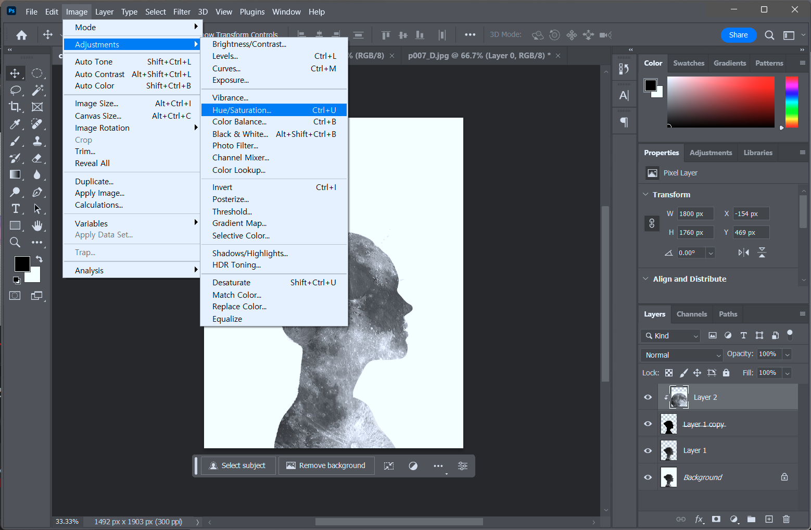Switch to the Channels tab
This screenshot has width=811, height=530.
point(692,314)
